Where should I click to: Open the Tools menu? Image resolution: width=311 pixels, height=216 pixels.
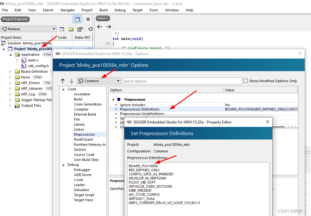(154, 10)
